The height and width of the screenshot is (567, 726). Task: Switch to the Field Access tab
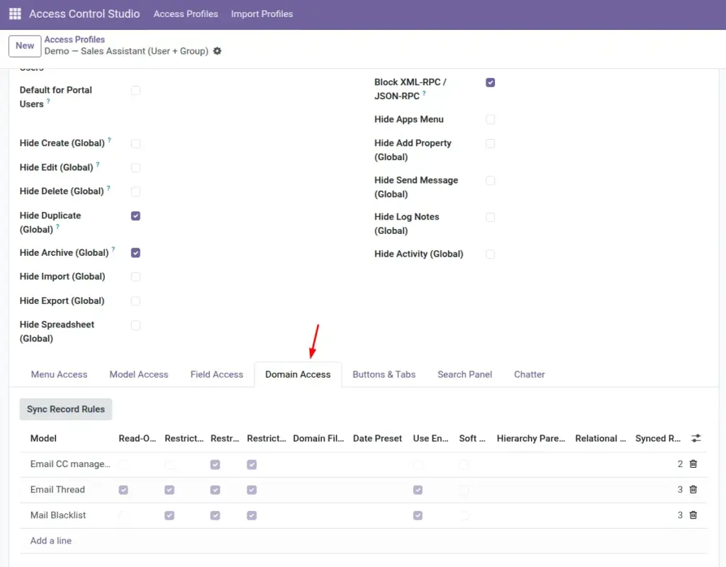coord(217,374)
